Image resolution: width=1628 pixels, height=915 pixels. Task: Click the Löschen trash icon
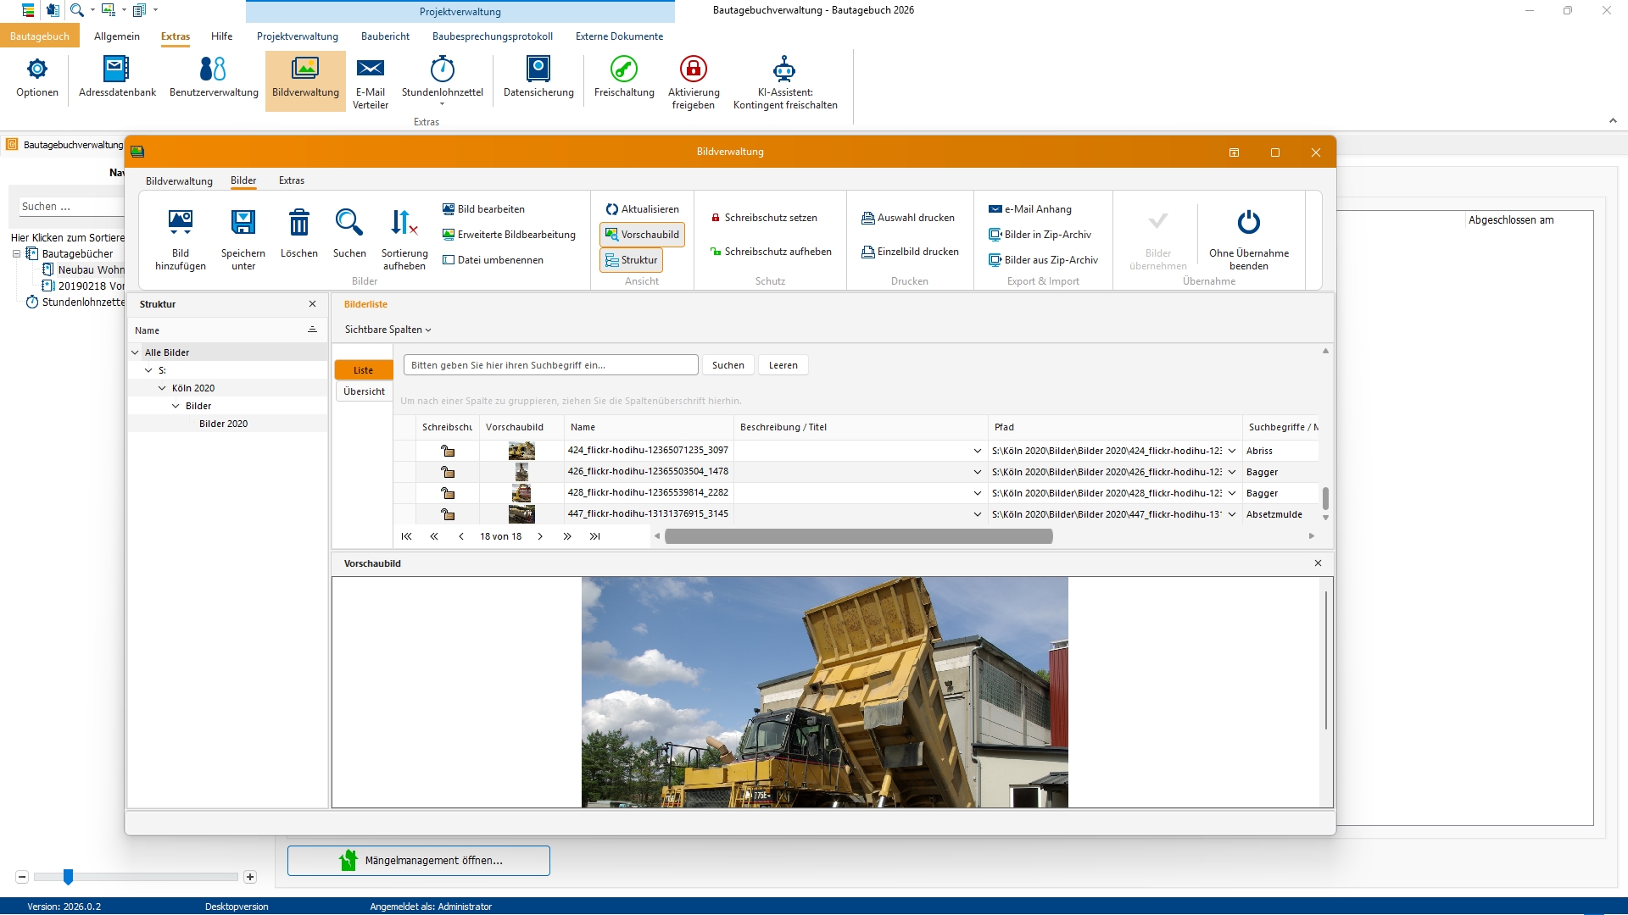tap(298, 223)
